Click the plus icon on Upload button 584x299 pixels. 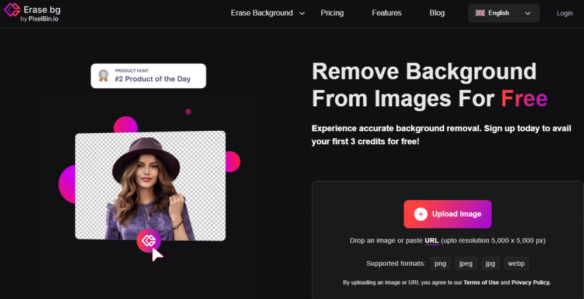[x=420, y=214]
